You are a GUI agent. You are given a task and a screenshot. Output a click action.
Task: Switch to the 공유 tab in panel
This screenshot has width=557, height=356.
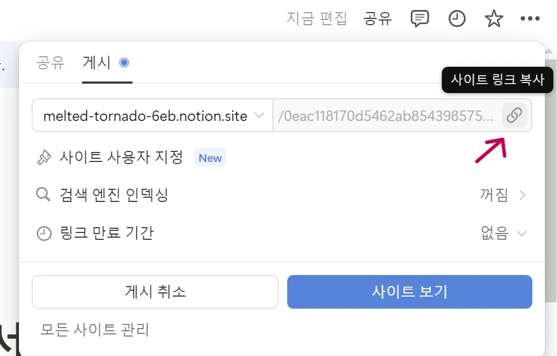[x=50, y=63]
